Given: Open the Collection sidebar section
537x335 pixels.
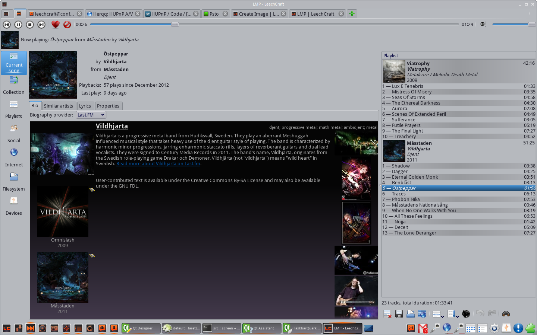Looking at the screenshot, I should pyautogui.click(x=14, y=86).
